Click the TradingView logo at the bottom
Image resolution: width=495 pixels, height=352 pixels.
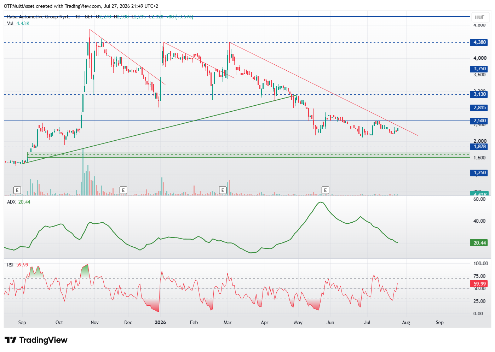tap(36, 340)
